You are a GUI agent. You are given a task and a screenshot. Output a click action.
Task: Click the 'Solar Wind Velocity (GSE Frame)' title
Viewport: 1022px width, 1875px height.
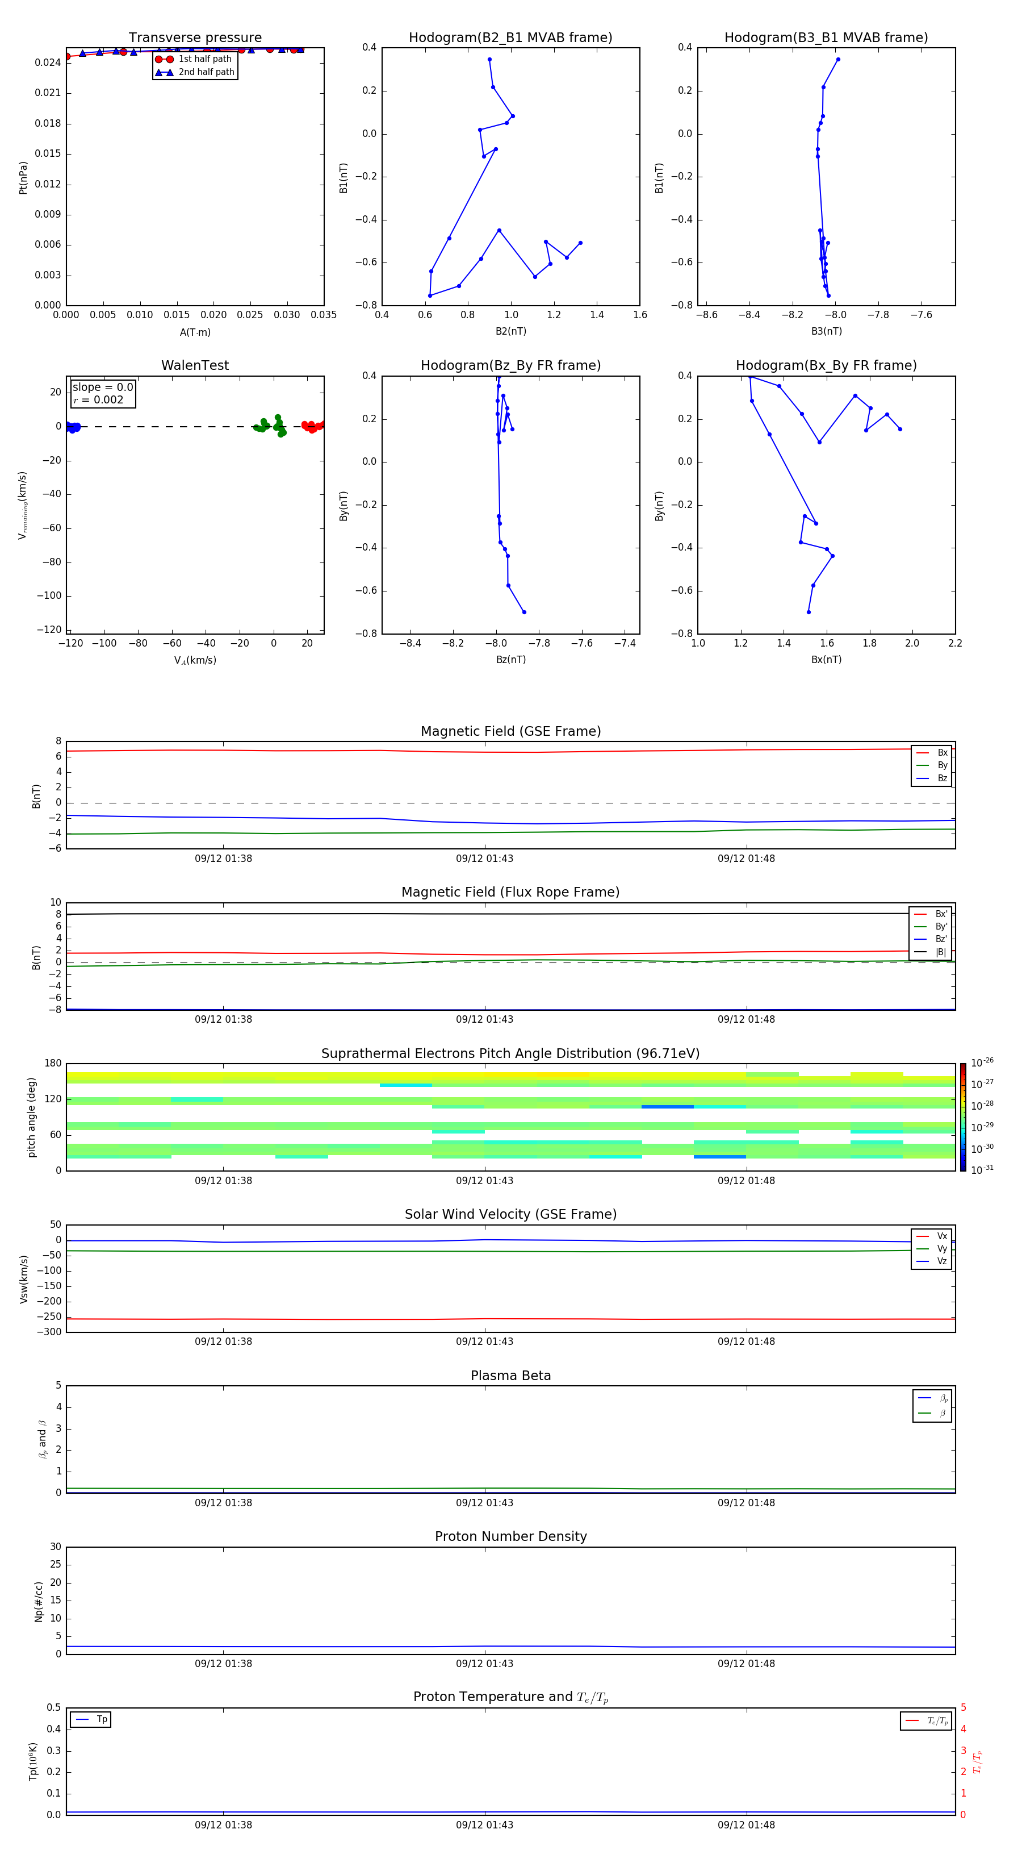(x=510, y=1214)
